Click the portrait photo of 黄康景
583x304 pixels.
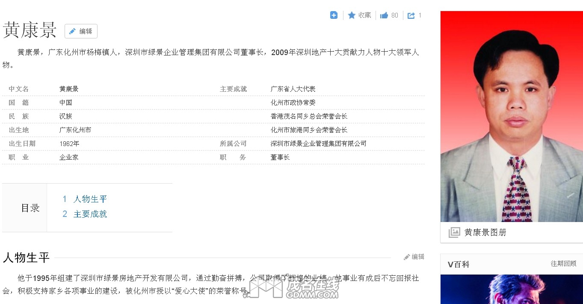coord(512,116)
